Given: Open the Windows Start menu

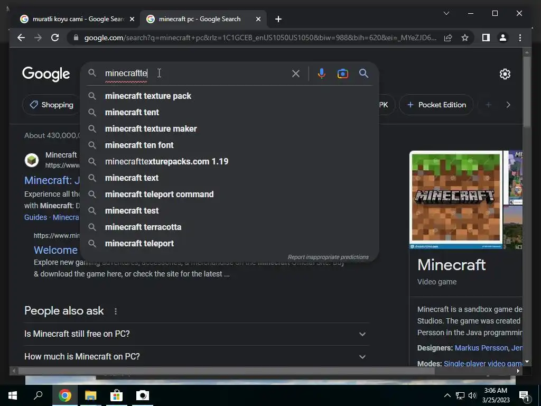Looking at the screenshot, I should click(13, 395).
